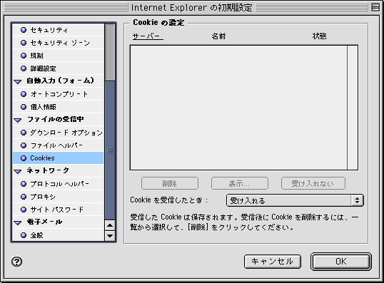The height and width of the screenshot is (283, 384).
Task: Click bullet icon next to プロキシ
Action: (x=24, y=197)
